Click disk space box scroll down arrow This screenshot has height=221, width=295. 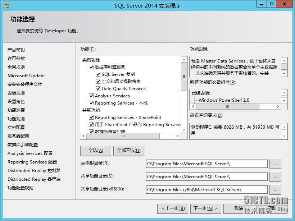[284, 136]
